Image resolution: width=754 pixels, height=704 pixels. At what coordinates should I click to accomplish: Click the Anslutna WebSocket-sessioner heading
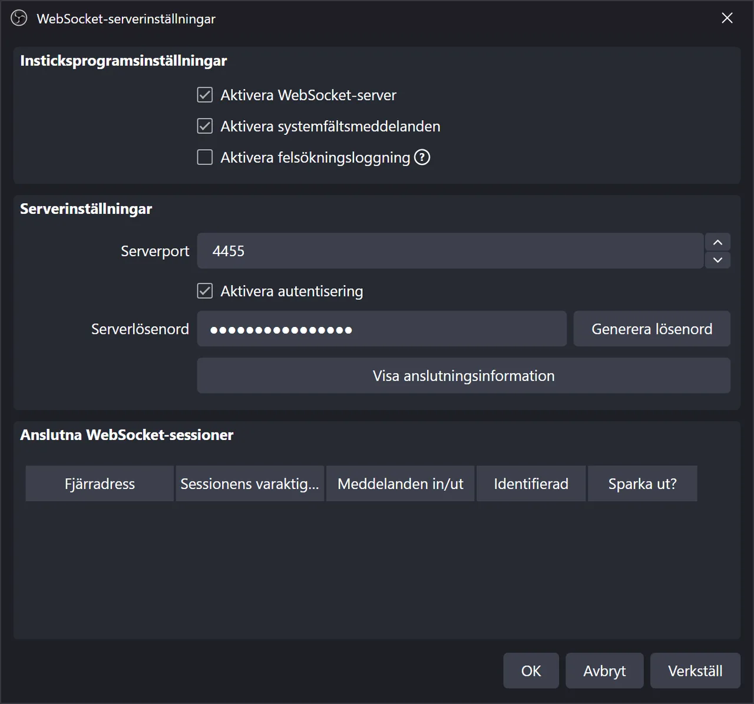click(x=127, y=435)
